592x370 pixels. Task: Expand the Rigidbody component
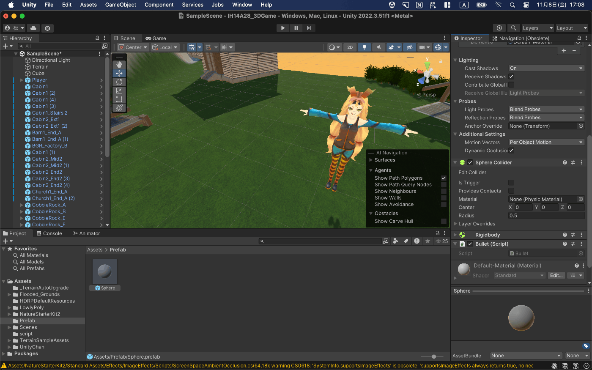pyautogui.click(x=455, y=235)
